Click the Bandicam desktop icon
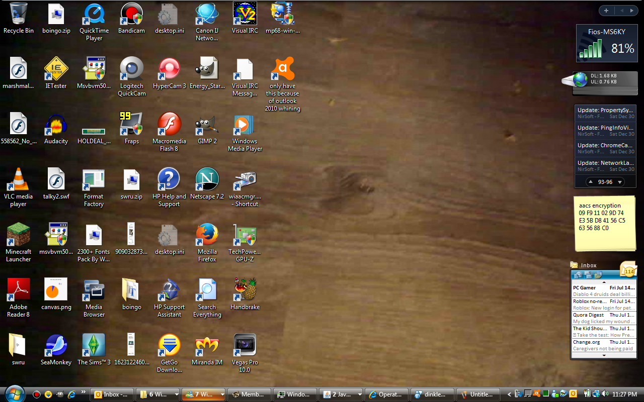 (x=131, y=16)
